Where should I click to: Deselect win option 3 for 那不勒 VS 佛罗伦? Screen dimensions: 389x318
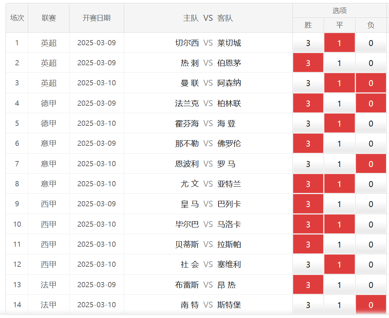click(x=308, y=143)
